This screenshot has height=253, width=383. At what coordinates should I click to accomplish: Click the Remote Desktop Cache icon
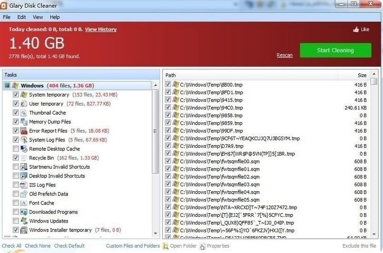click(x=24, y=149)
